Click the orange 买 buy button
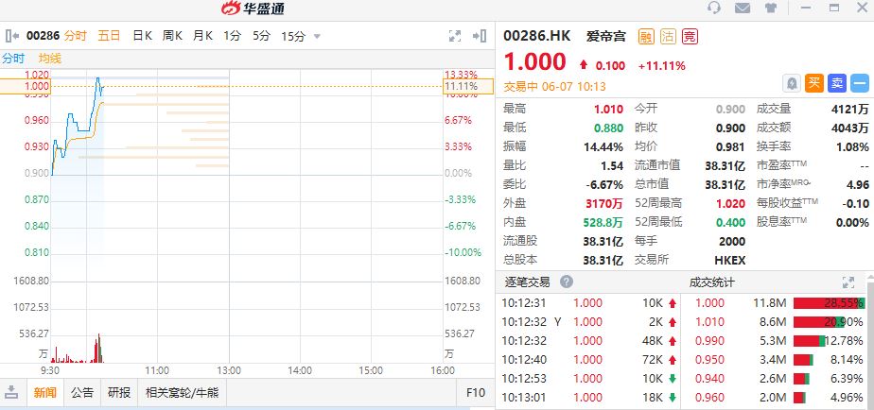Screen dimensions: 874x410 coord(814,83)
